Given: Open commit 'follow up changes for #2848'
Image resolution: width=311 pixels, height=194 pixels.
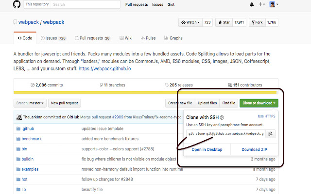Looking at the screenshot, I should 107,179.
